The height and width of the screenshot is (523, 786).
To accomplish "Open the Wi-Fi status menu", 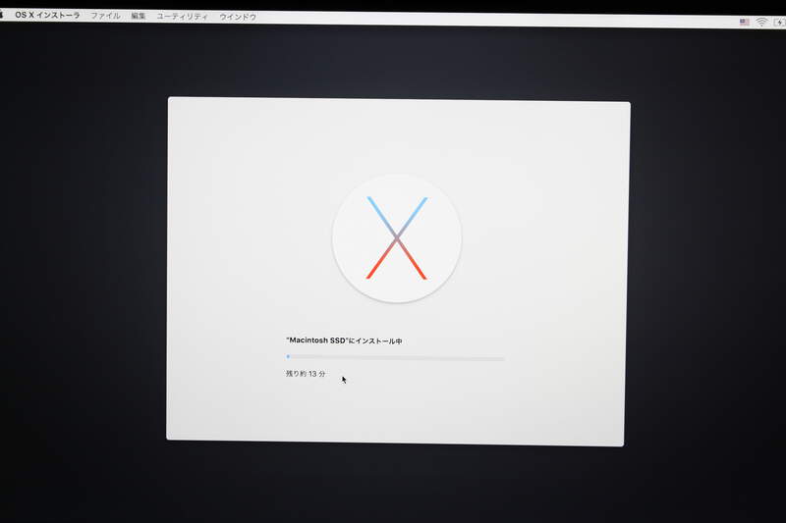I will [761, 22].
